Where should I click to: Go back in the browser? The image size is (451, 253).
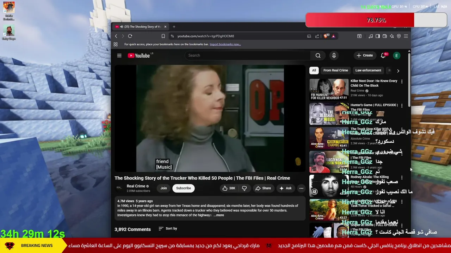point(116,36)
